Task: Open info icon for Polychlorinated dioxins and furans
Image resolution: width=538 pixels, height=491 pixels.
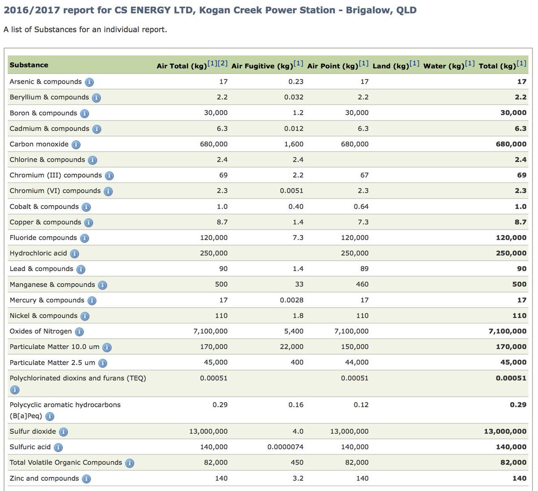Action: [x=14, y=390]
